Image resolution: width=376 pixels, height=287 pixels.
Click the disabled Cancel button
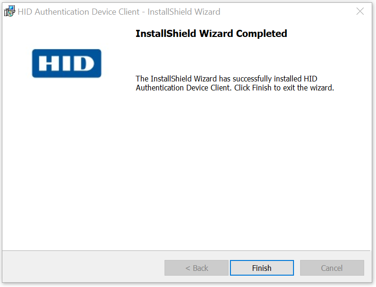pyautogui.click(x=332, y=268)
